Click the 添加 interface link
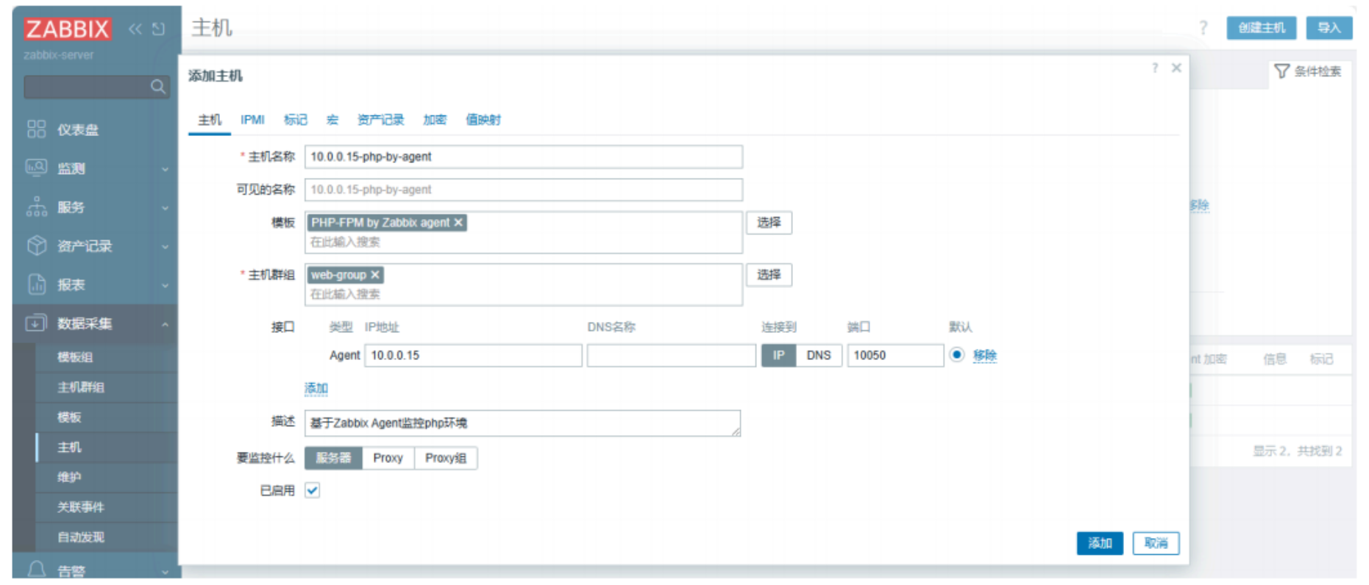This screenshot has width=1369, height=585. [x=316, y=388]
